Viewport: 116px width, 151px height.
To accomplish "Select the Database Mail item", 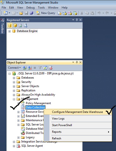I will 34,129.
